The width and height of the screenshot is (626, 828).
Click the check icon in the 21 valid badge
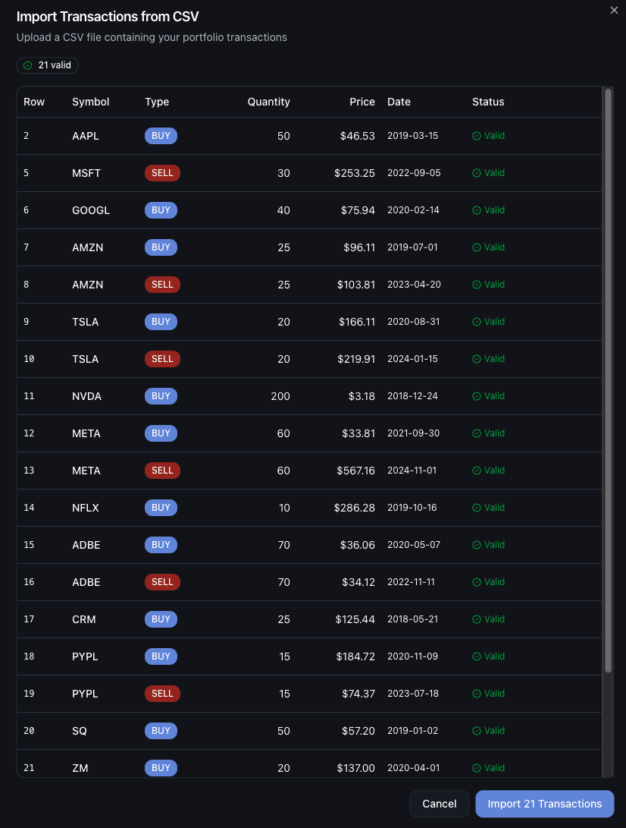pos(29,65)
